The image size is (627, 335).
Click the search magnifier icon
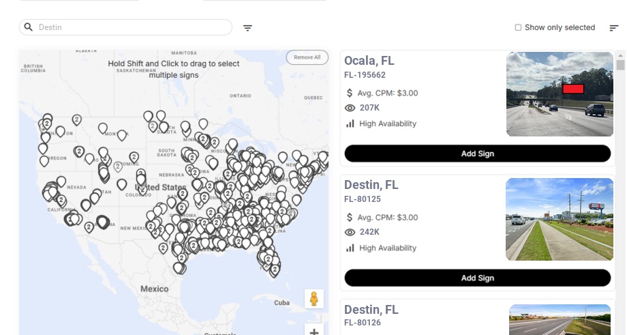(x=29, y=27)
